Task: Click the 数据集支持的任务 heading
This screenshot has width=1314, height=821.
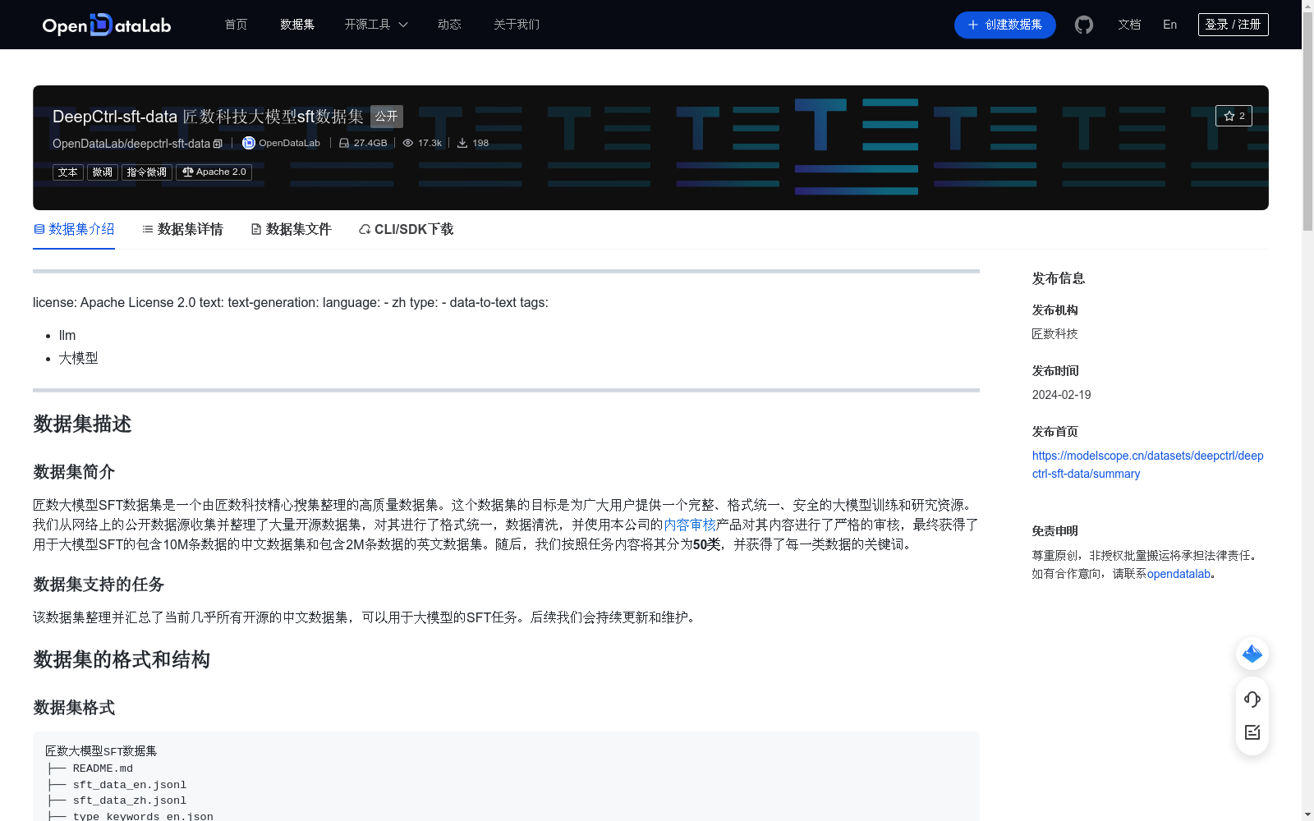Action: [x=99, y=585]
